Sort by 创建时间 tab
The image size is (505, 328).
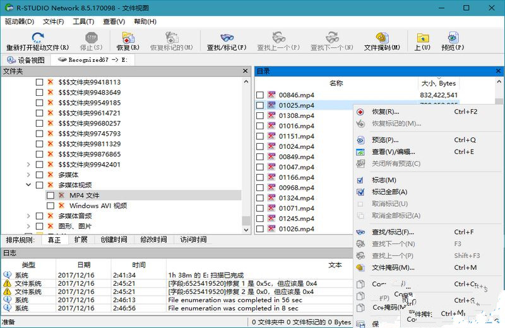point(114,240)
